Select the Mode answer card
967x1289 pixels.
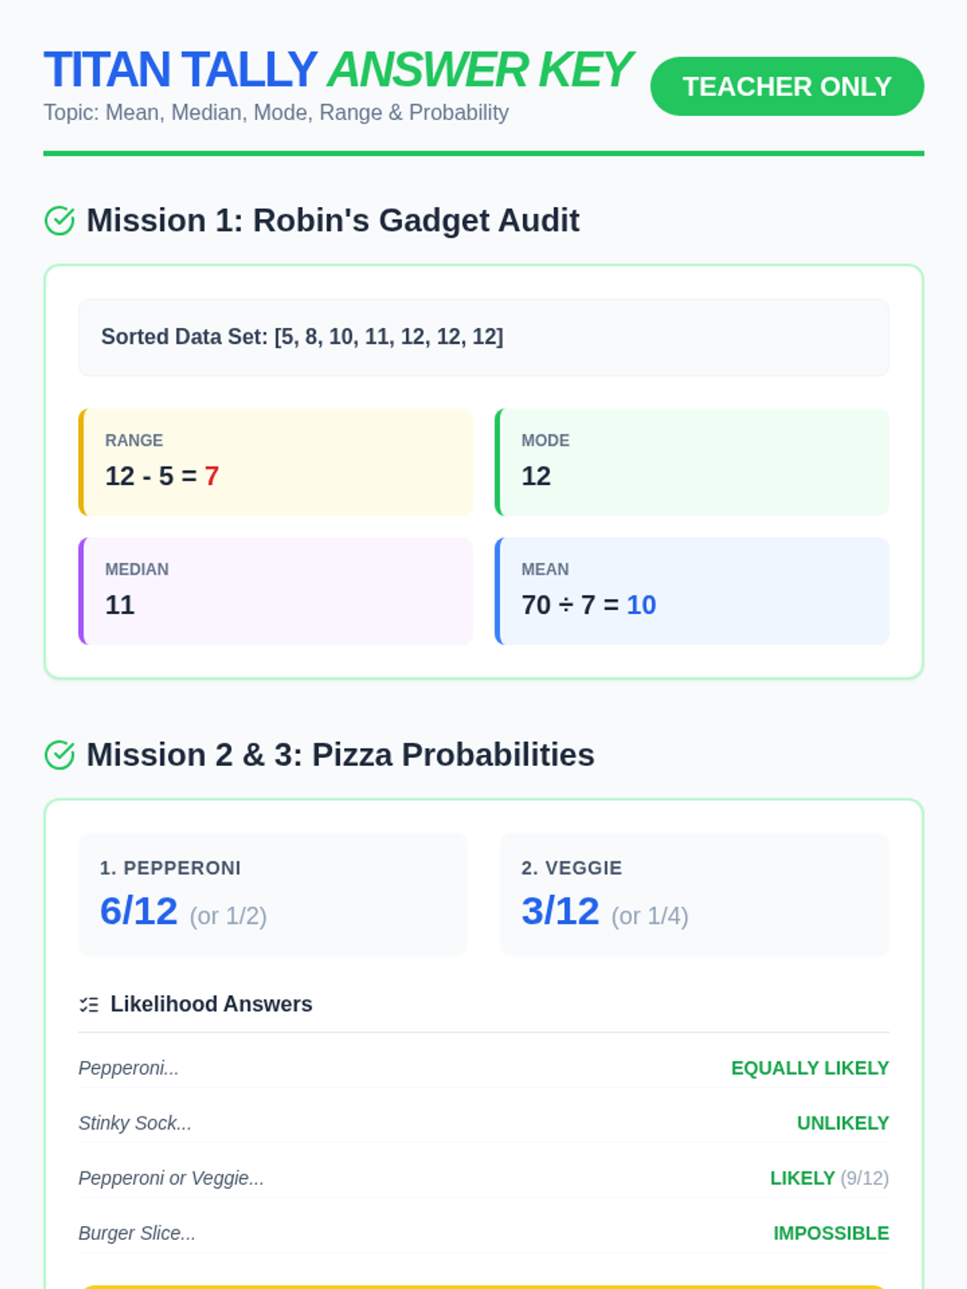coord(691,462)
